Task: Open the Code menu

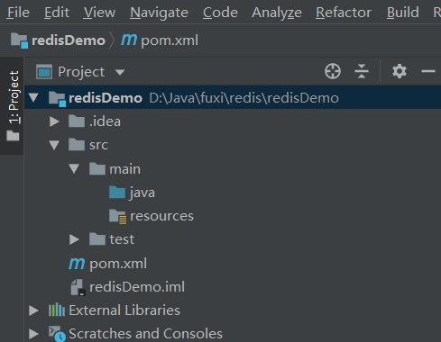Action: click(220, 13)
